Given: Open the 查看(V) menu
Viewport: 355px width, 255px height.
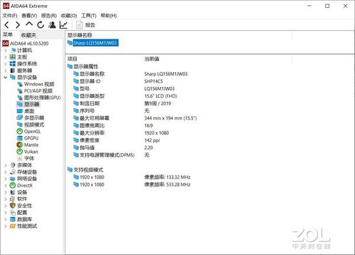Looking at the screenshot, I should 29,15.
